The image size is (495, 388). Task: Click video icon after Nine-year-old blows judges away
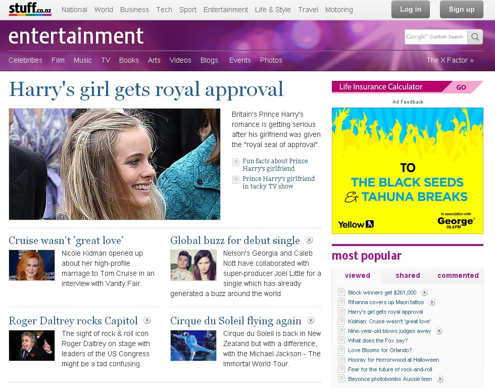pyautogui.click(x=439, y=331)
